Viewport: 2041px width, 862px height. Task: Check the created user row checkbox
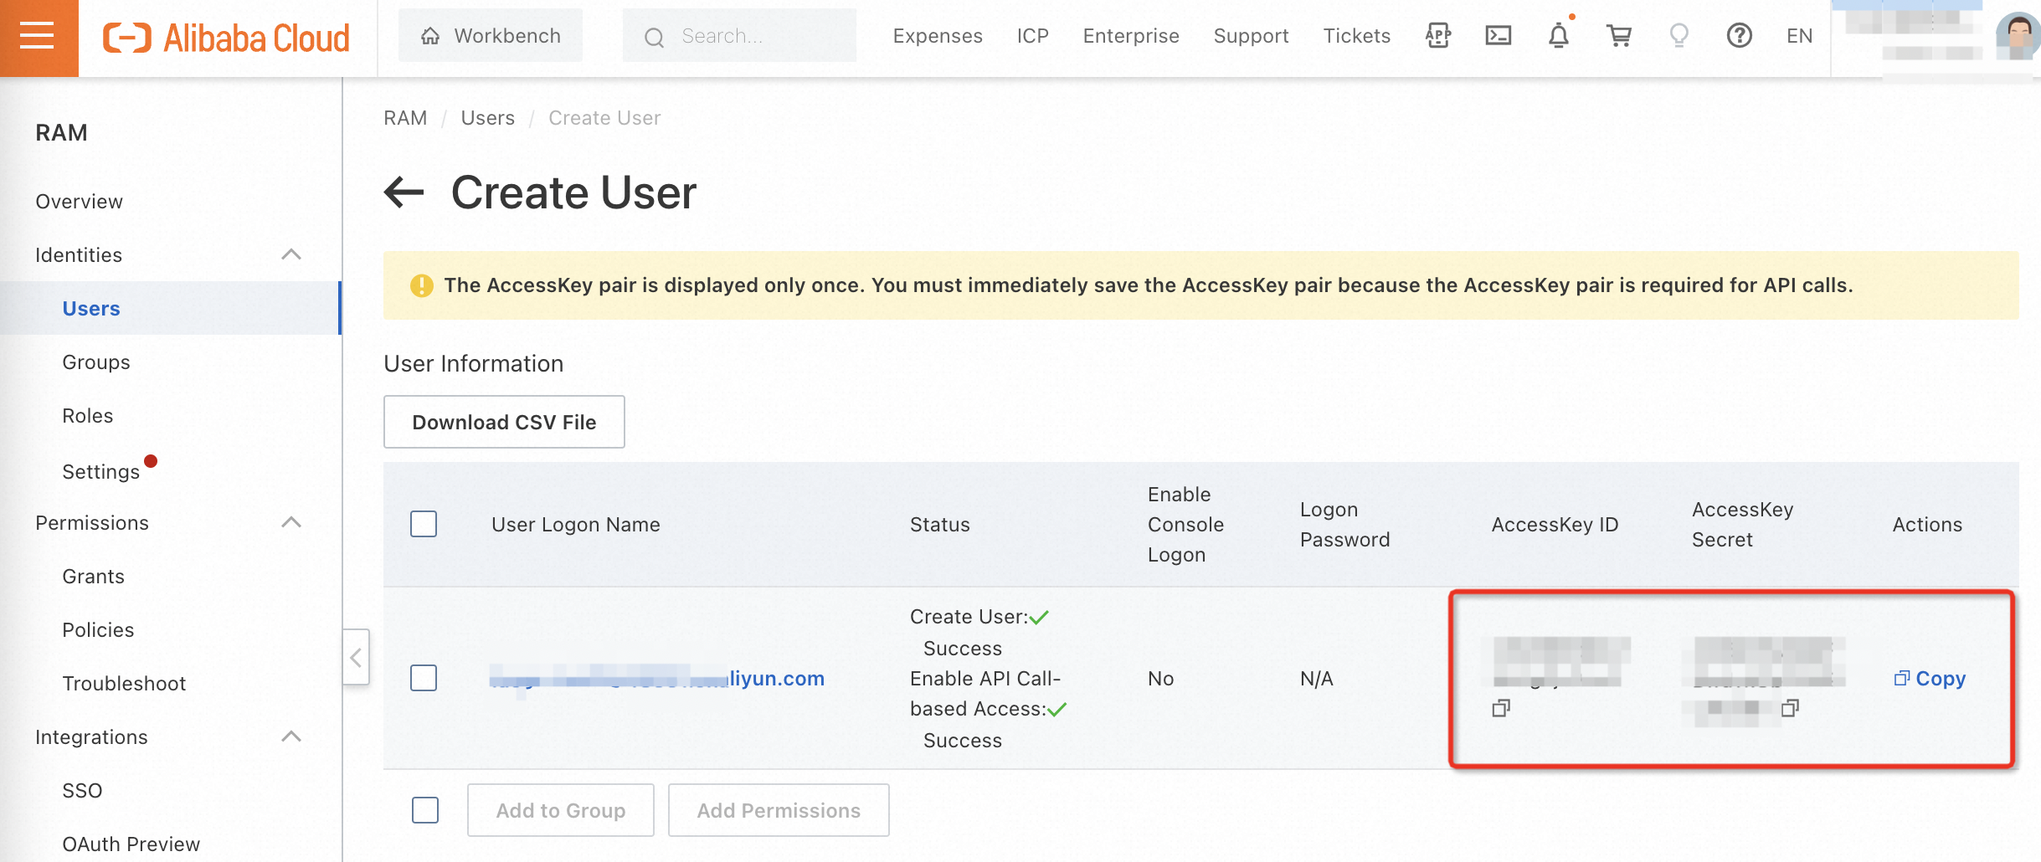424,678
